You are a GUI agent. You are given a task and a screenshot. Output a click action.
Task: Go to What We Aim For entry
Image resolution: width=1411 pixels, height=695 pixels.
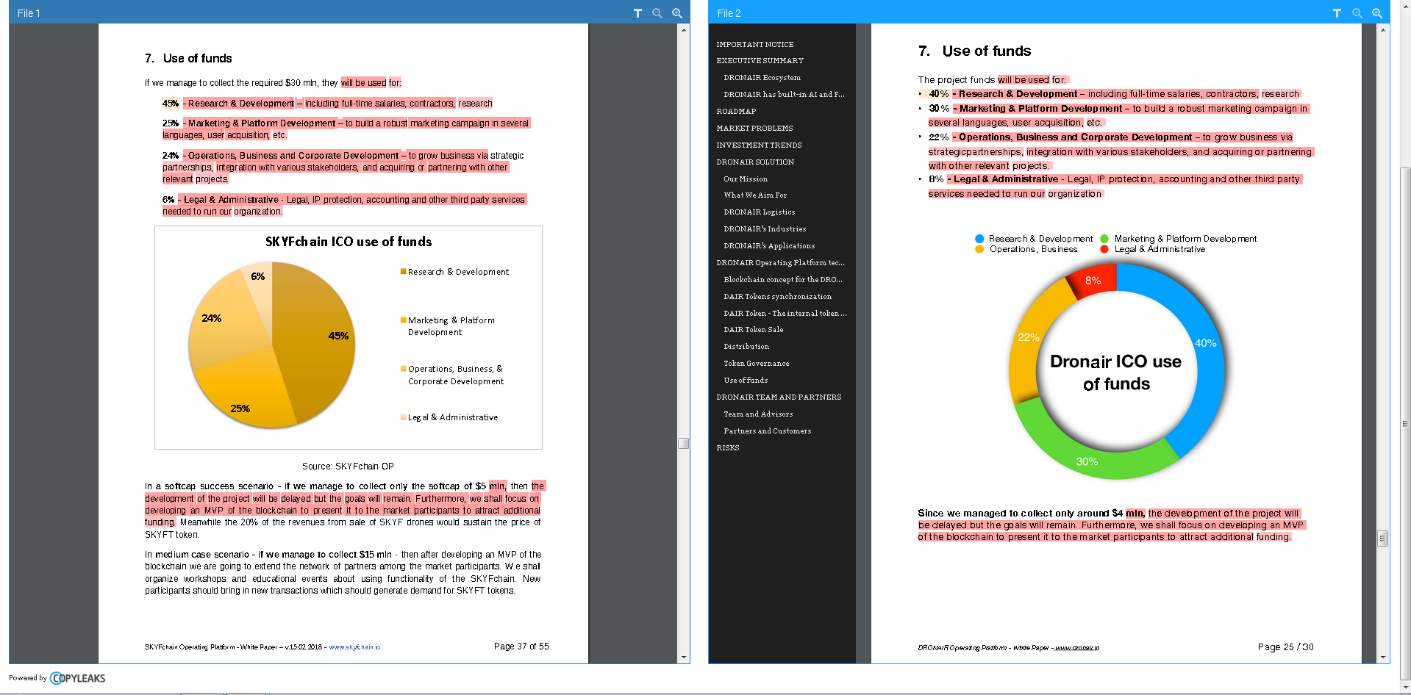pos(755,195)
